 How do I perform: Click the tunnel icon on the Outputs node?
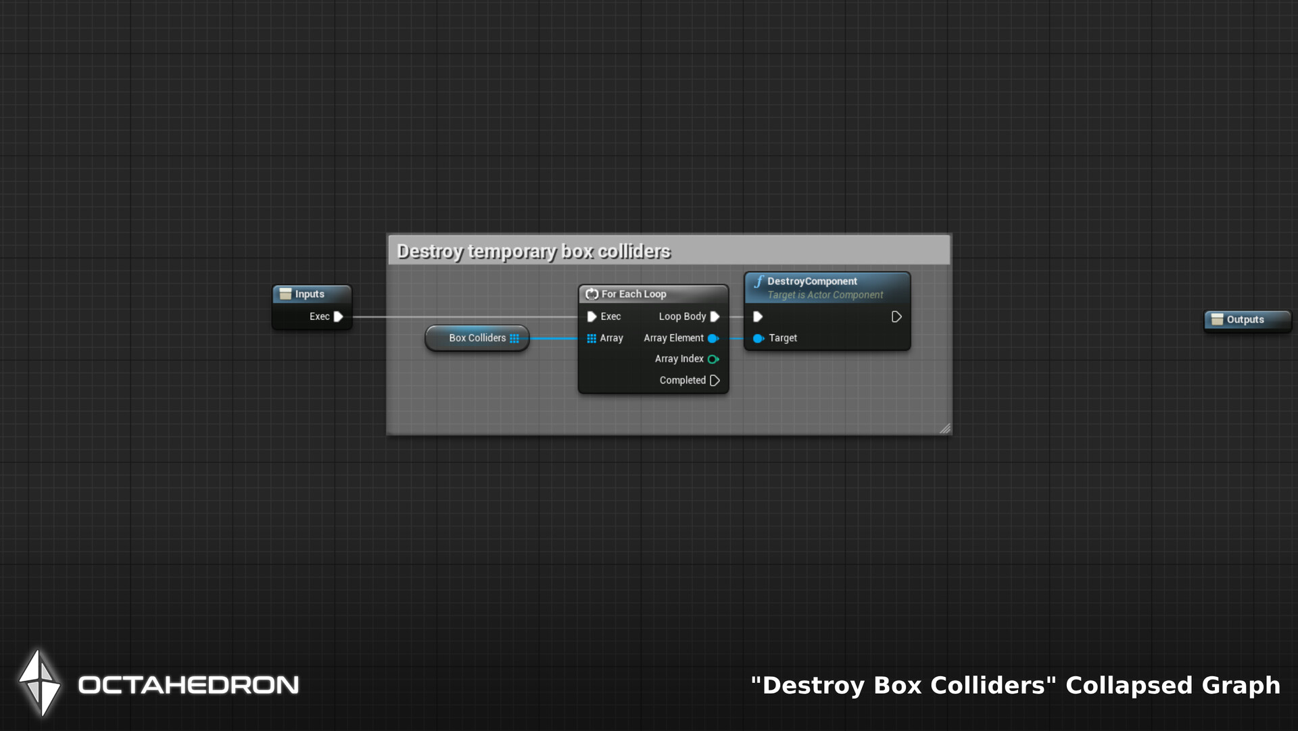click(x=1216, y=320)
